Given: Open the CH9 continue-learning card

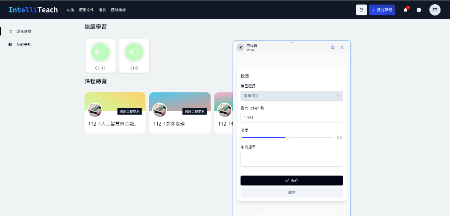Looking at the screenshot, I should 134,56.
